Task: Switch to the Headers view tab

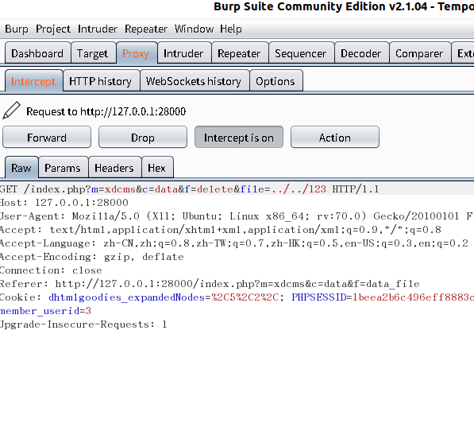Action: [x=114, y=168]
